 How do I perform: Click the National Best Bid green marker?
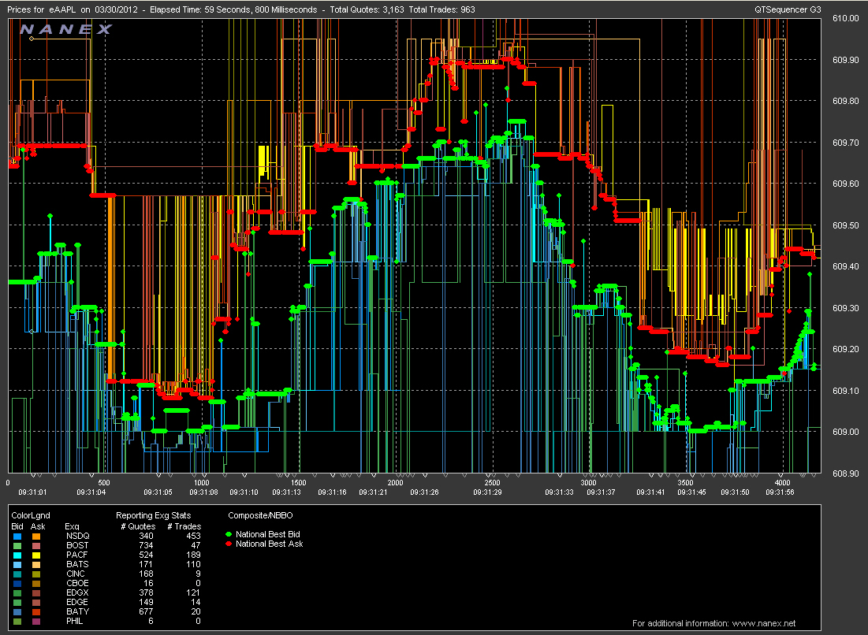coord(229,534)
